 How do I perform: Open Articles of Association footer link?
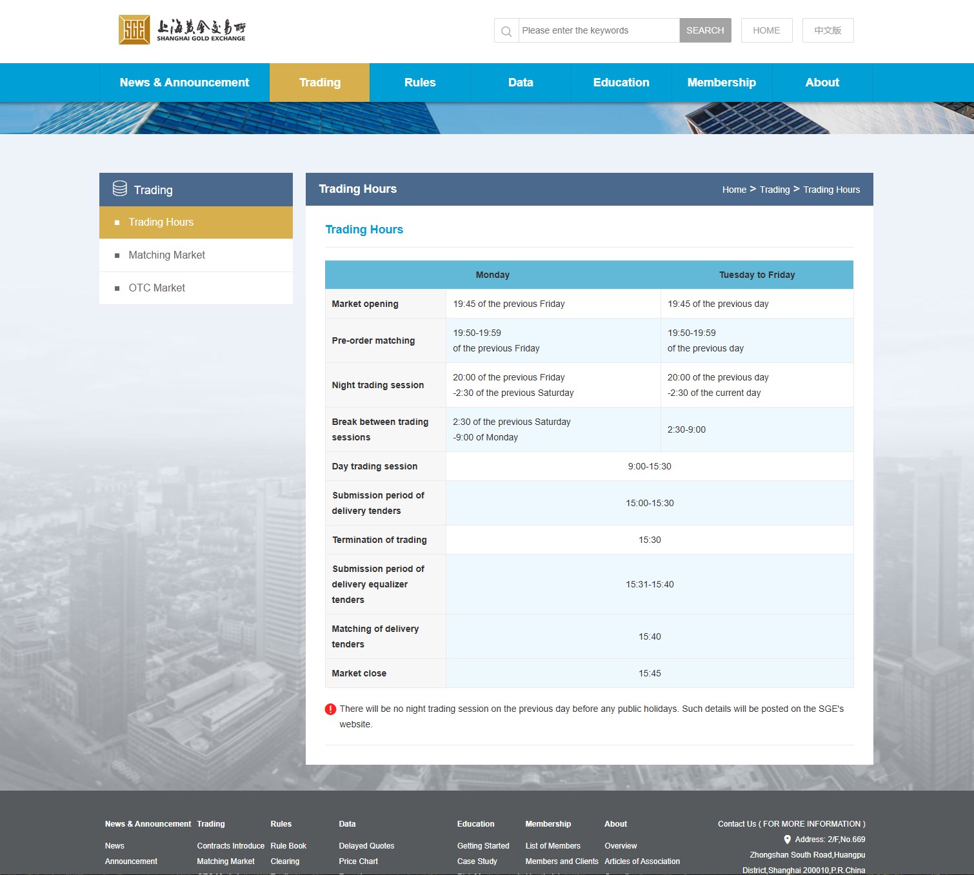tap(642, 861)
